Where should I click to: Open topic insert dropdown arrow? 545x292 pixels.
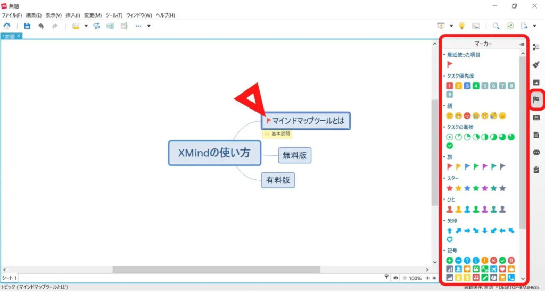[x=86, y=26]
